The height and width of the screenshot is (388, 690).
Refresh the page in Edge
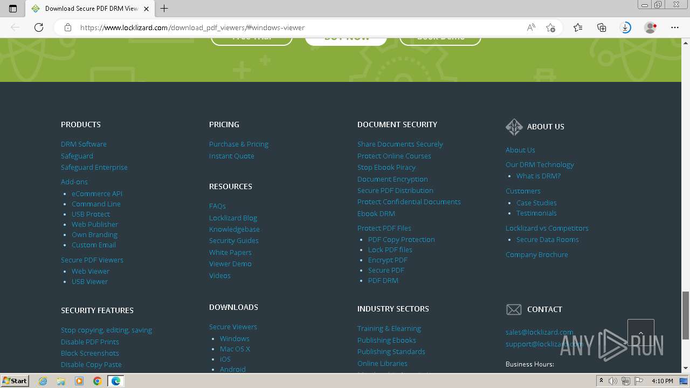click(x=39, y=27)
